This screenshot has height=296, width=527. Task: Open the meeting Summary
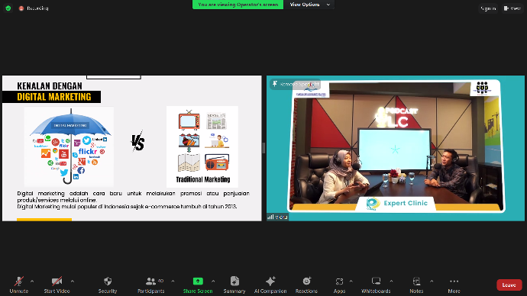234,285
